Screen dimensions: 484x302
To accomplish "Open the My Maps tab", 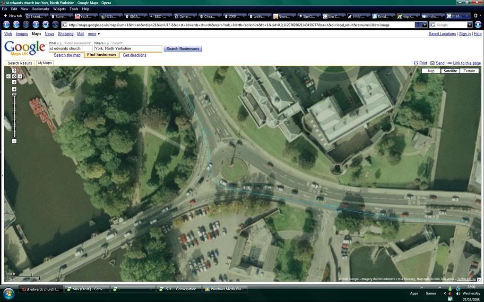I will tap(45, 63).
